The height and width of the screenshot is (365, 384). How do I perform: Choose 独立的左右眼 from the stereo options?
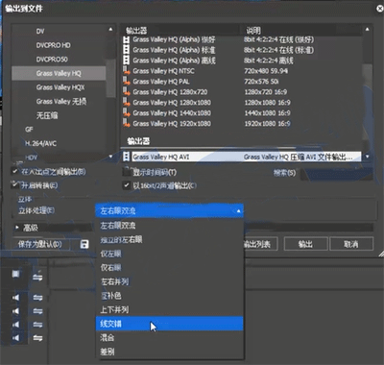coord(170,239)
